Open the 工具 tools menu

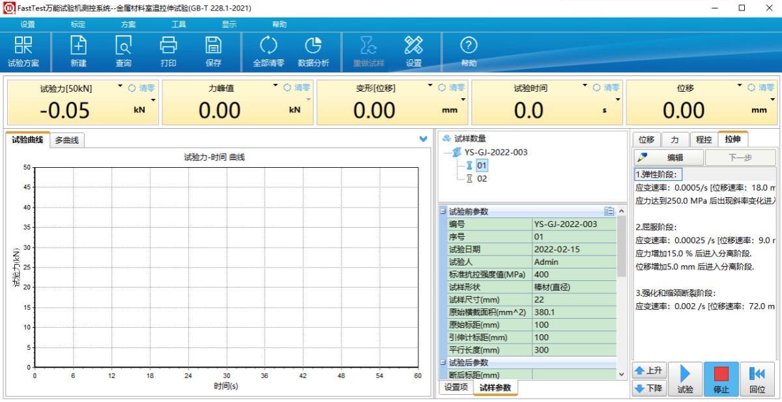[x=179, y=24]
